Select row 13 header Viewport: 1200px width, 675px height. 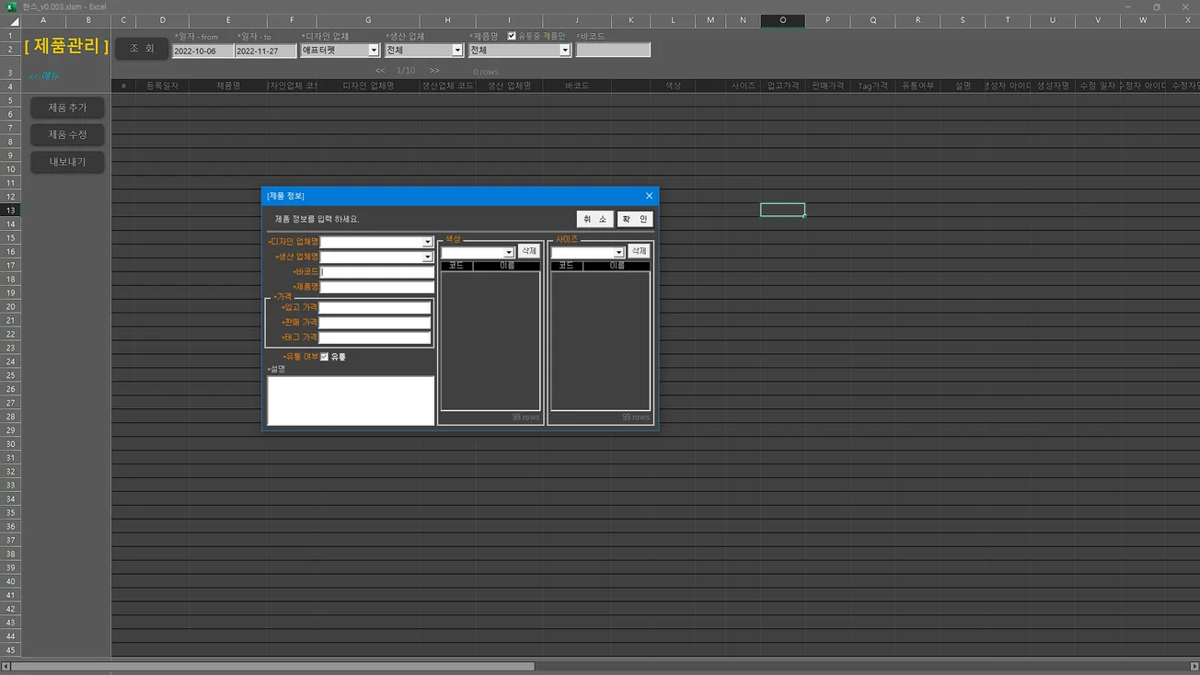(10, 211)
